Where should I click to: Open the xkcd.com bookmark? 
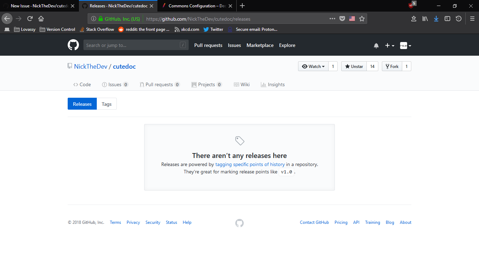click(187, 29)
